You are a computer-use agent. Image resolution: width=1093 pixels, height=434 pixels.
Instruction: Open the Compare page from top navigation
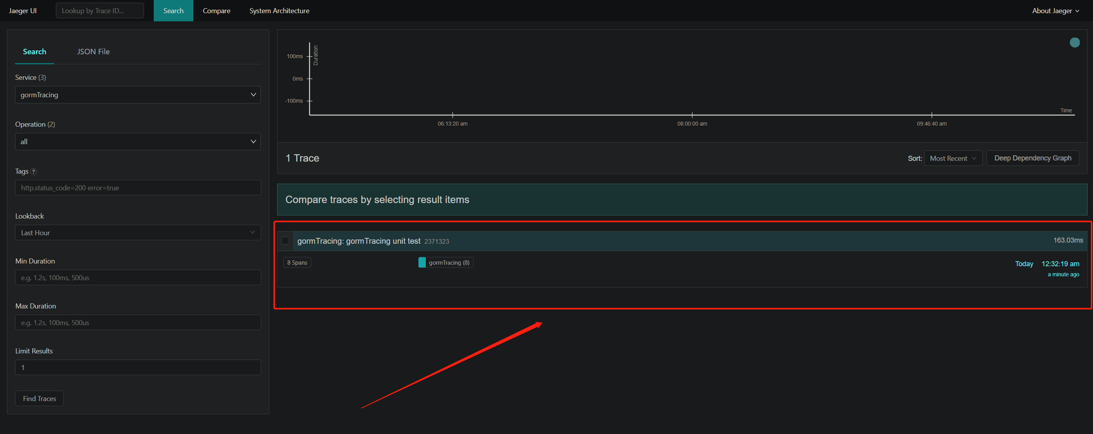click(217, 10)
